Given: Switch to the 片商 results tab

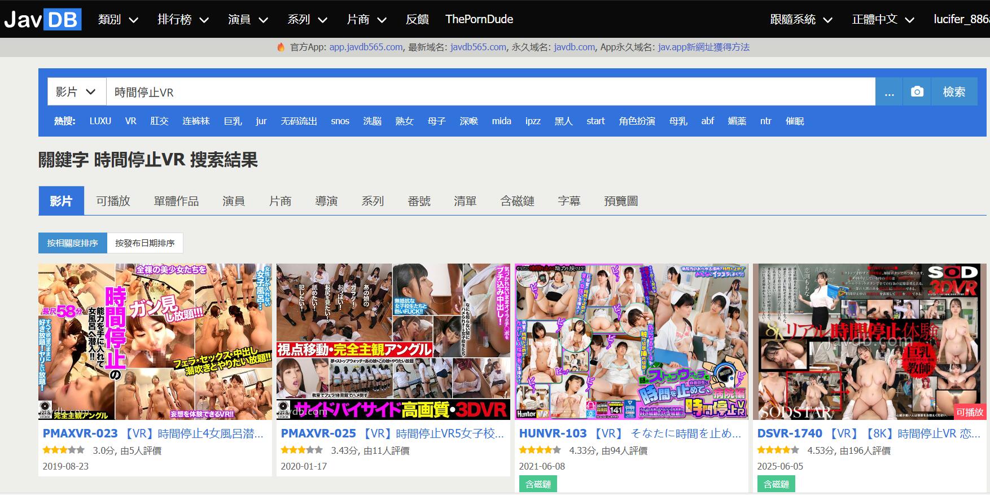Looking at the screenshot, I should [280, 201].
